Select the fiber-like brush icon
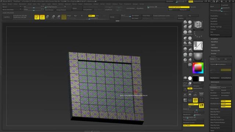Screen dimensions: 235x132 191,49
